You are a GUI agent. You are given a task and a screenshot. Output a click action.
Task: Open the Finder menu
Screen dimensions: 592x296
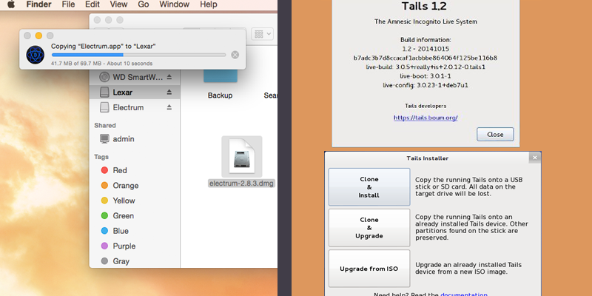click(39, 4)
